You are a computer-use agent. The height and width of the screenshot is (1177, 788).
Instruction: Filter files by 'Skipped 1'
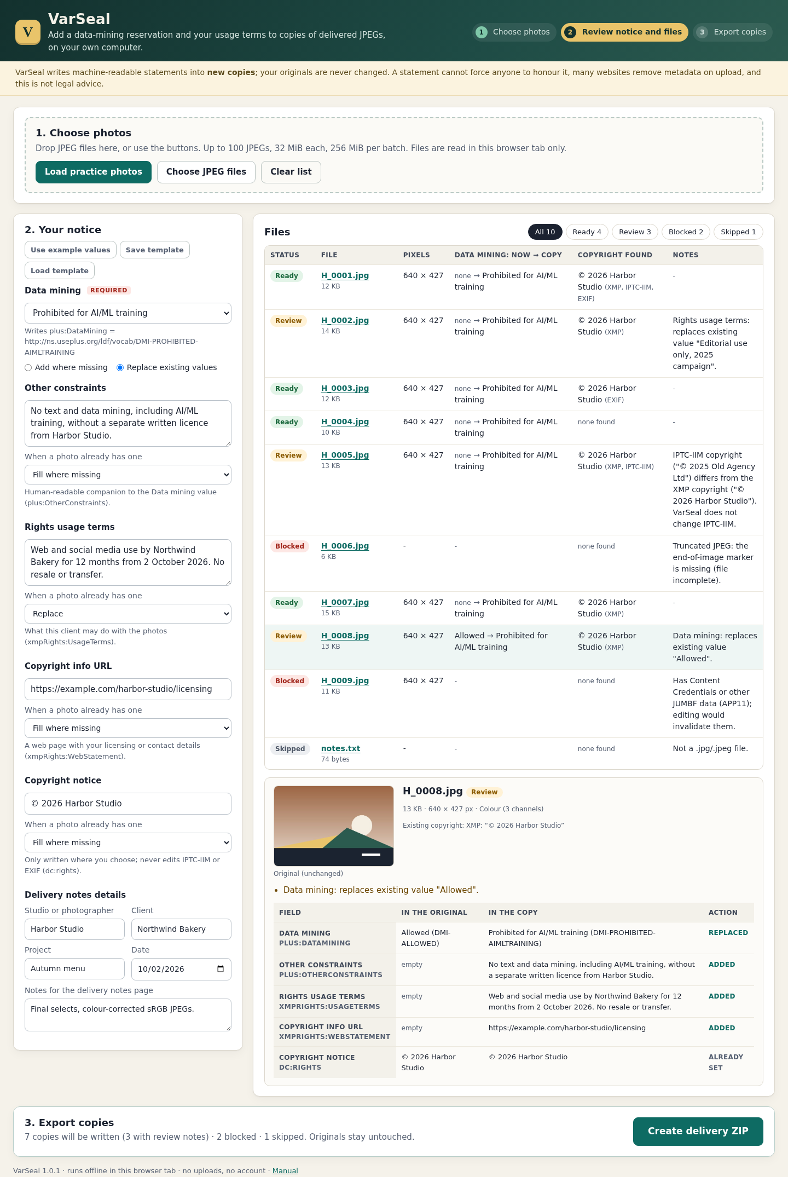click(738, 232)
